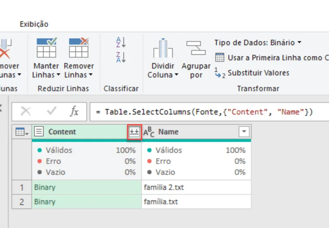329x228 pixels.
Task: Click into the Table.SelectColumns formula field
Action: tap(210, 112)
